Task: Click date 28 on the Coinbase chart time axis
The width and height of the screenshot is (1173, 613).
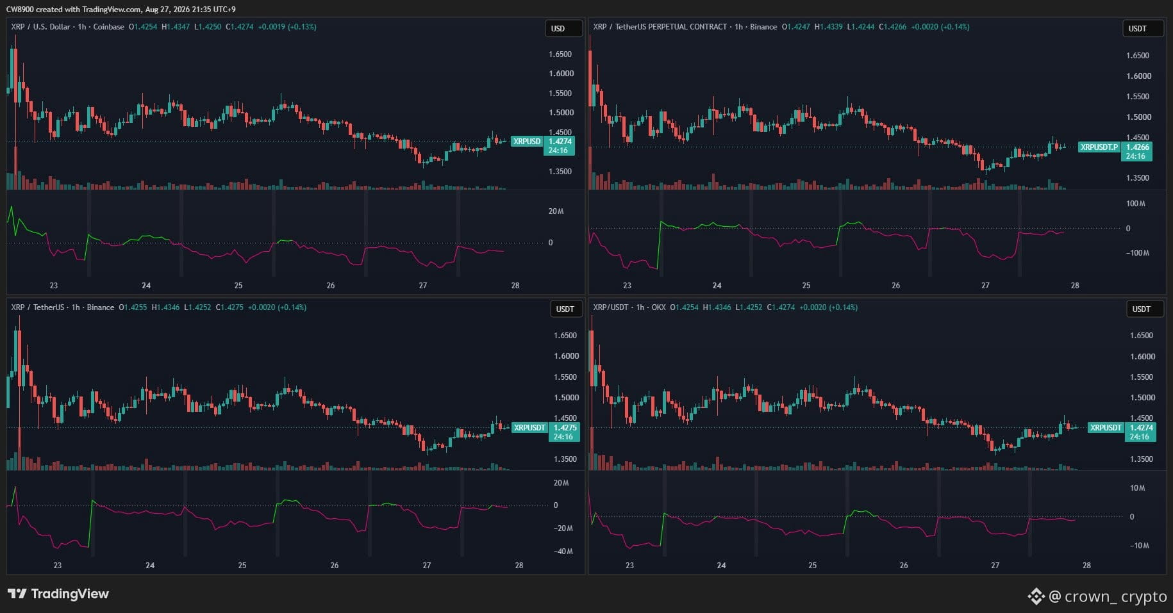Action: coord(515,286)
